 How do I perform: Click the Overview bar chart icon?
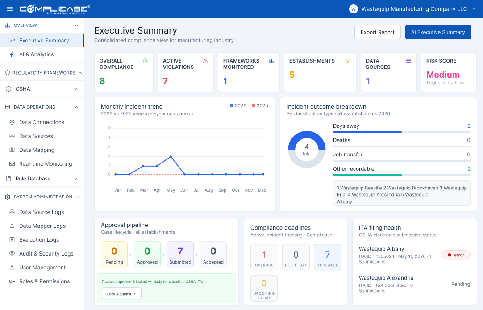pyautogui.click(x=8, y=25)
